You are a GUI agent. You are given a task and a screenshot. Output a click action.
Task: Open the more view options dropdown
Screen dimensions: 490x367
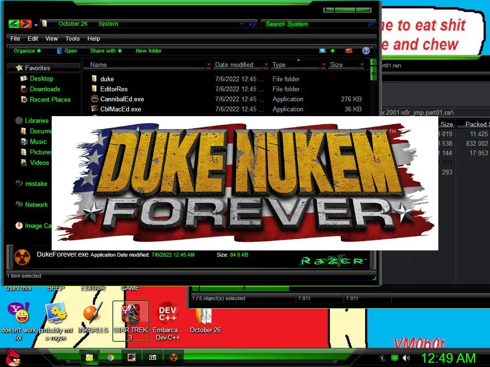click(x=333, y=51)
